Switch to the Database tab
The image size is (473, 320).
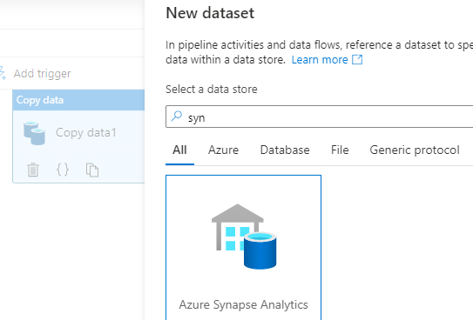tap(285, 150)
